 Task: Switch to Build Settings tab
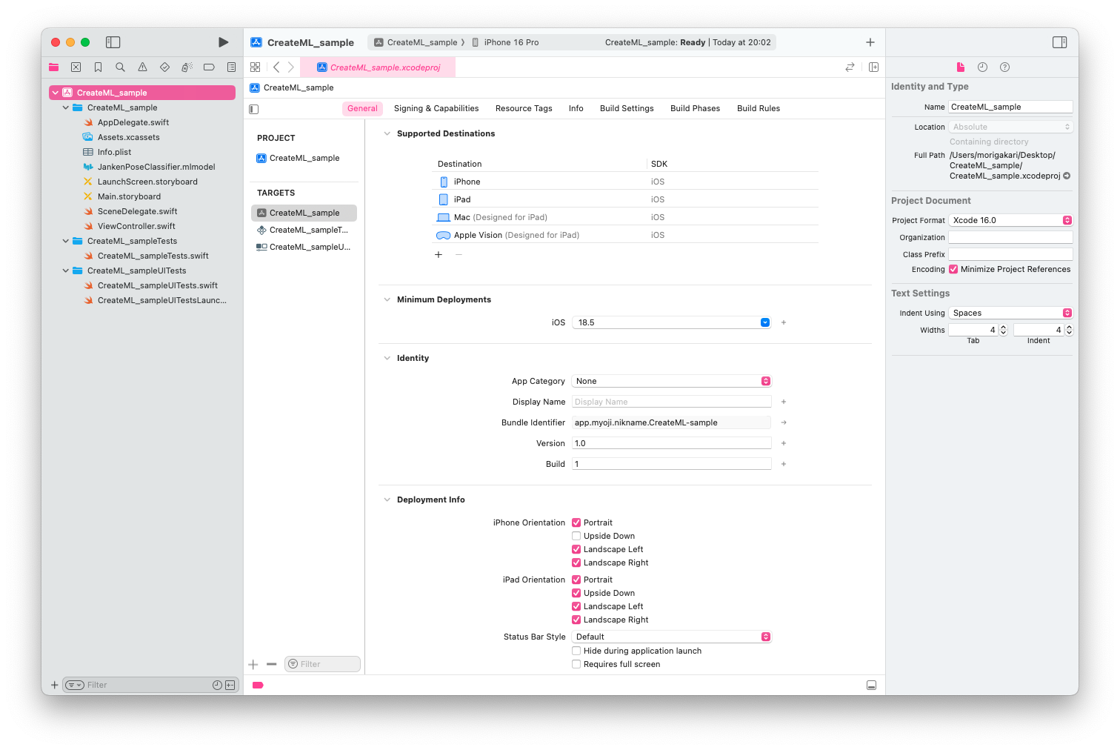click(x=627, y=108)
